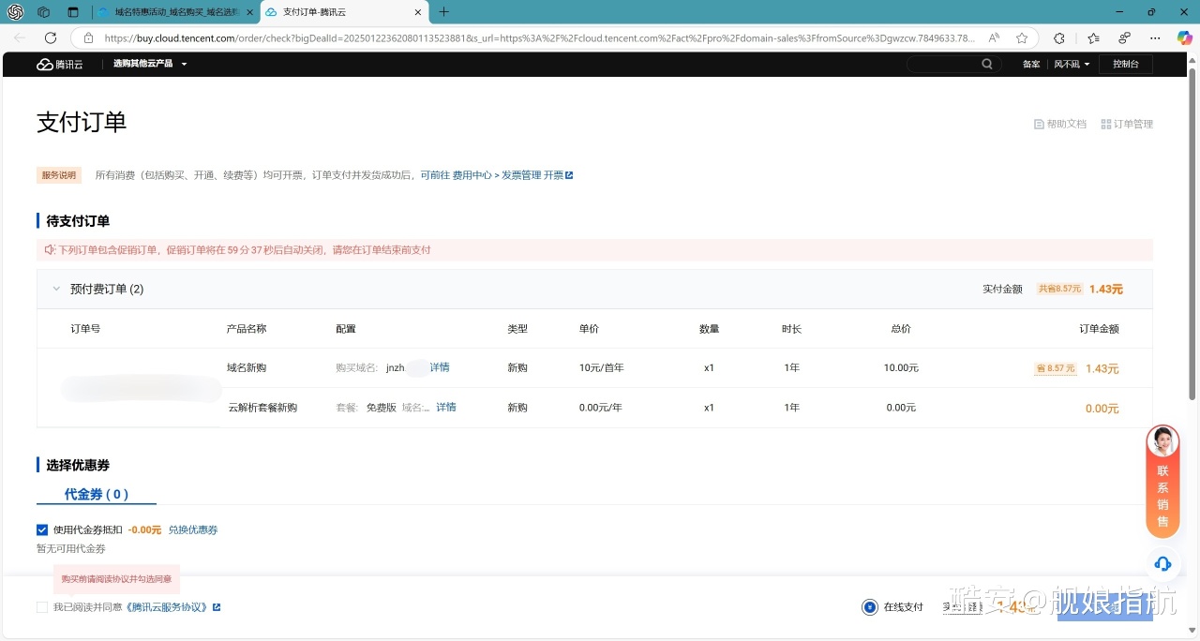Select the 代金券 ( 0 ) tab
Image resolution: width=1200 pixels, height=641 pixels.
[97, 494]
